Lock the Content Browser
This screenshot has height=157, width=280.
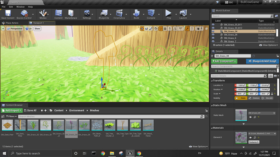(x=206, y=111)
